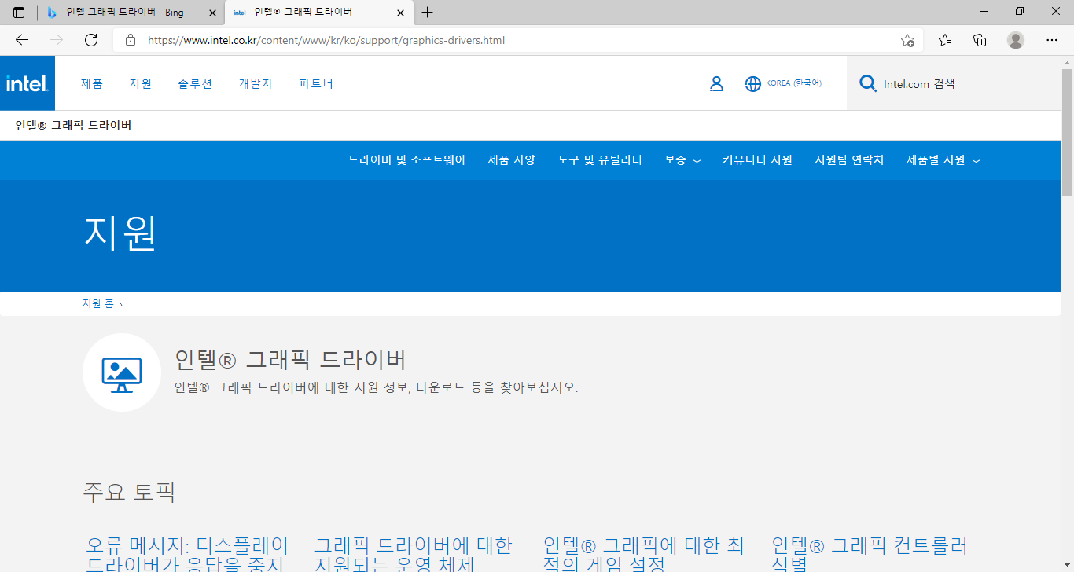1074x572 pixels.
Task: Close the Bing search tab
Action: [x=212, y=13]
